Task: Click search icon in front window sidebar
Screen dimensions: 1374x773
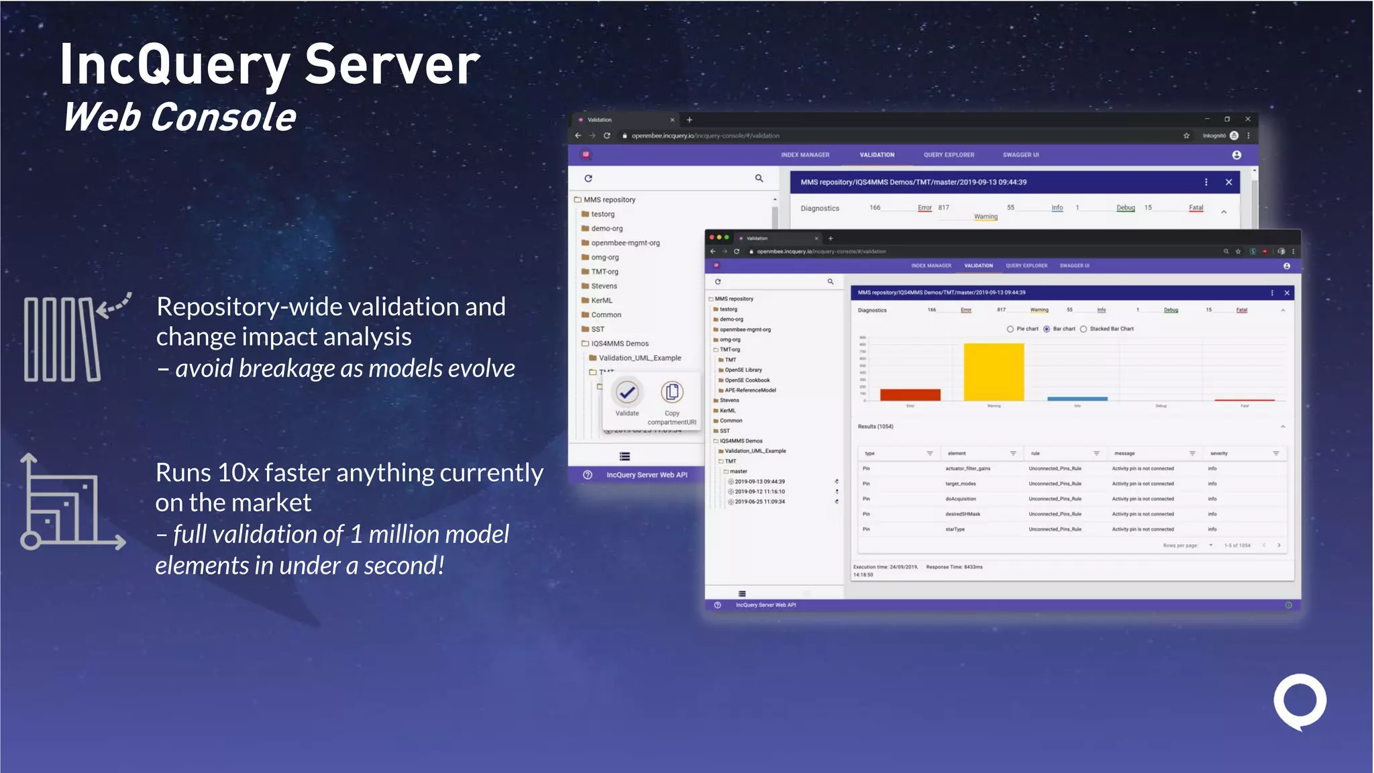Action: click(x=831, y=282)
